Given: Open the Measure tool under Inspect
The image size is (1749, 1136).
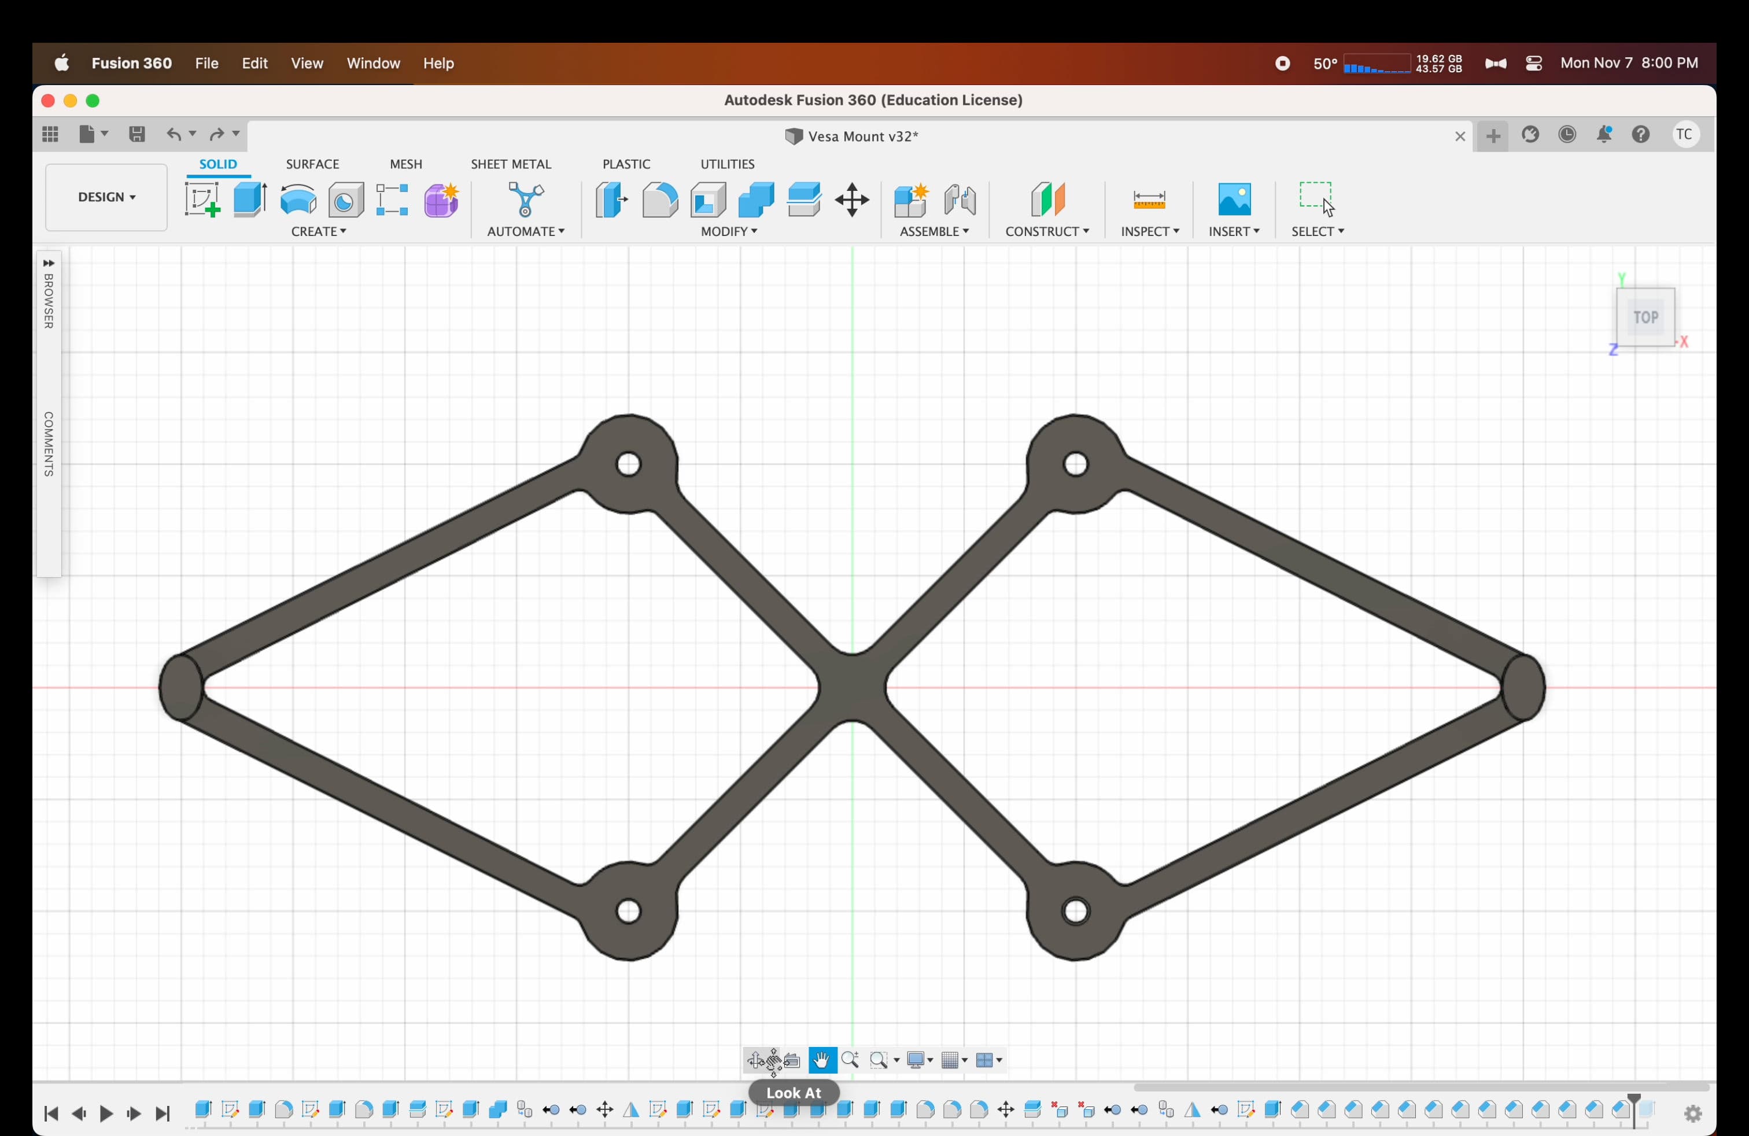Looking at the screenshot, I should point(1149,200).
